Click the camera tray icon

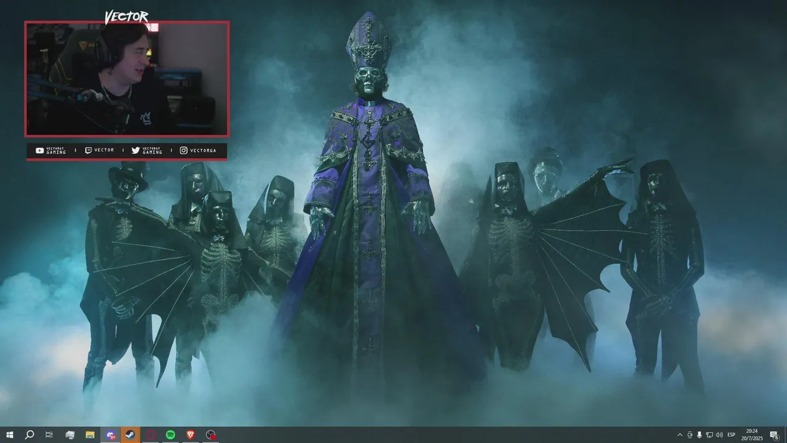[x=690, y=435]
